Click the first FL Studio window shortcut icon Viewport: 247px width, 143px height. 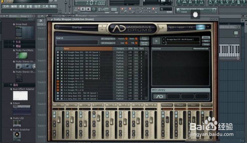point(179,2)
